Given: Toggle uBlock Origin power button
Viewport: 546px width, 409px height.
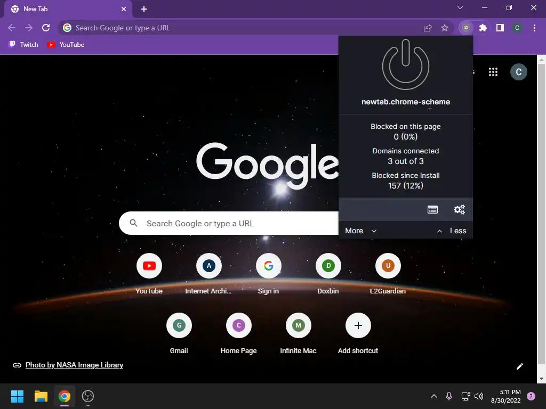Looking at the screenshot, I should pos(406,64).
